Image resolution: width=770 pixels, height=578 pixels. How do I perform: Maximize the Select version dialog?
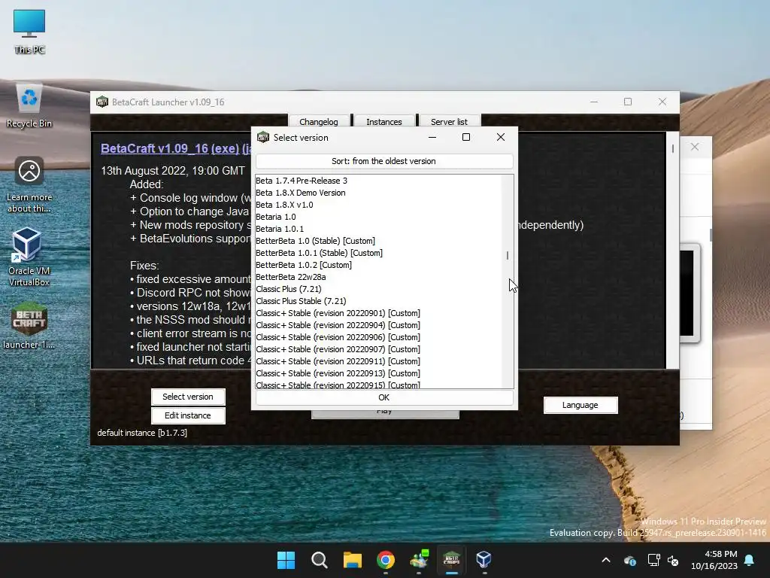click(x=466, y=137)
